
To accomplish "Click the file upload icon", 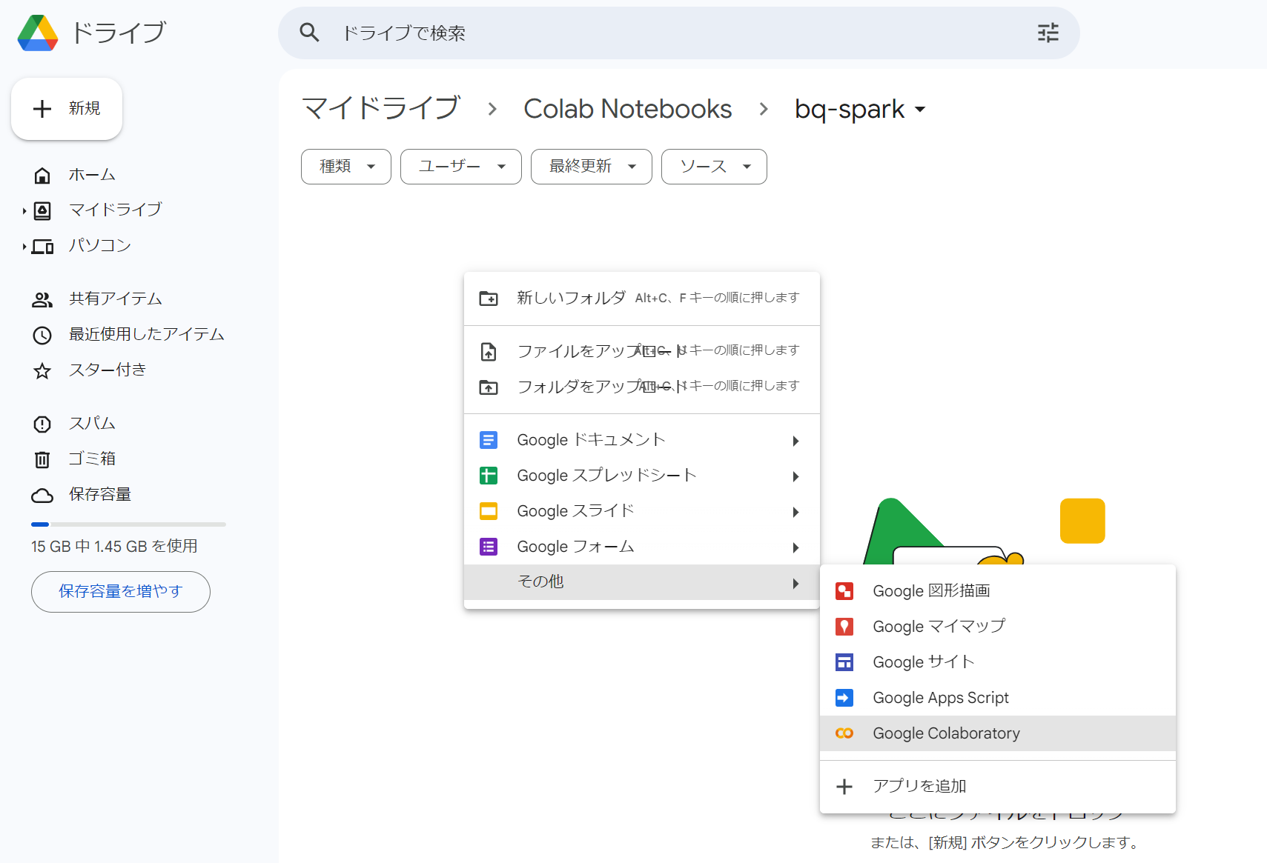I will point(489,352).
